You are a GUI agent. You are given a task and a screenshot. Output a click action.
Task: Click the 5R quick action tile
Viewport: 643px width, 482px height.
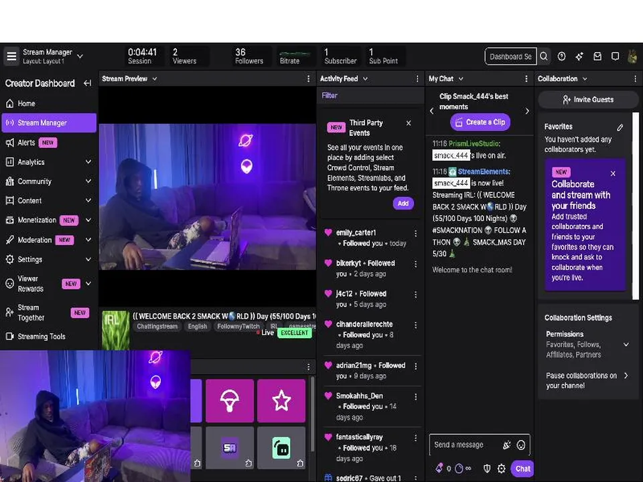coord(230,448)
